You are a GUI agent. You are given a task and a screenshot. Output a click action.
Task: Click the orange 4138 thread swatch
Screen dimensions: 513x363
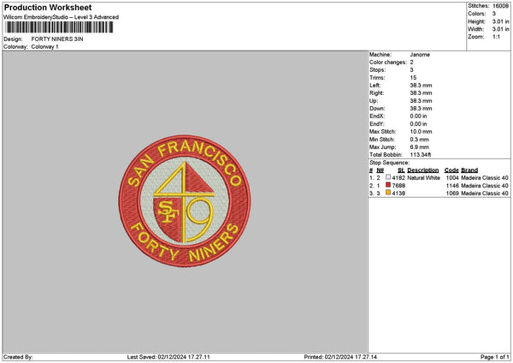click(x=388, y=193)
